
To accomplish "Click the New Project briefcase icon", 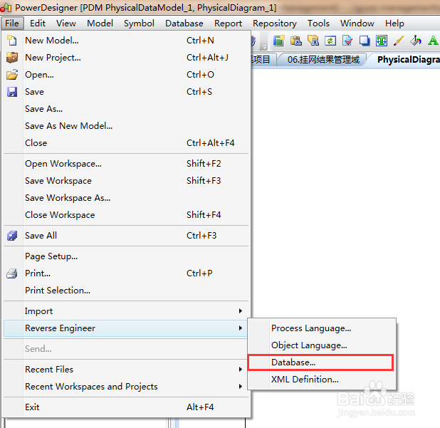I will pyautogui.click(x=12, y=58).
